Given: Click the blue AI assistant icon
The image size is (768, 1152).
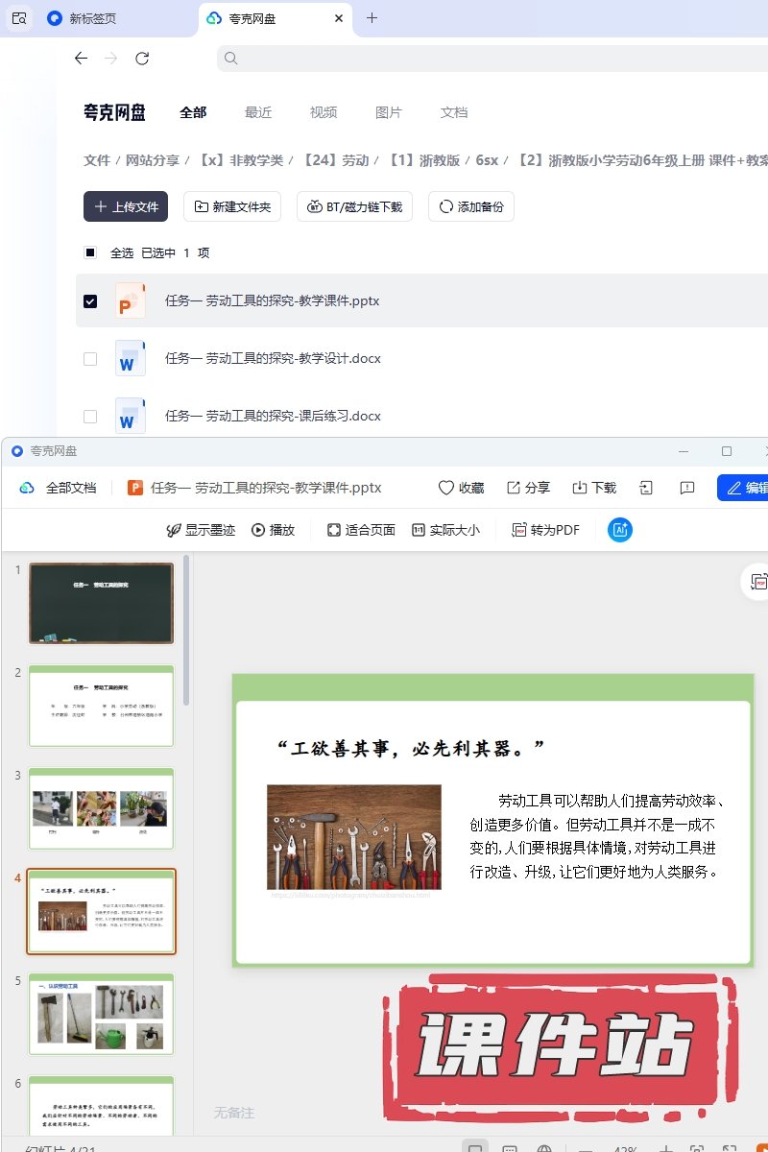Looking at the screenshot, I should tap(620, 530).
